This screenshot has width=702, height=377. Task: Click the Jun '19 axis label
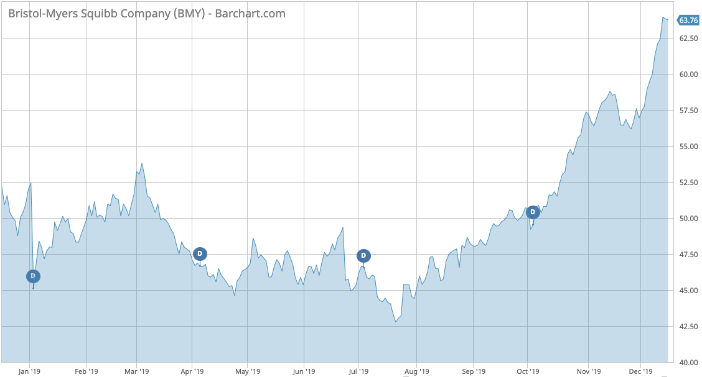point(304,371)
